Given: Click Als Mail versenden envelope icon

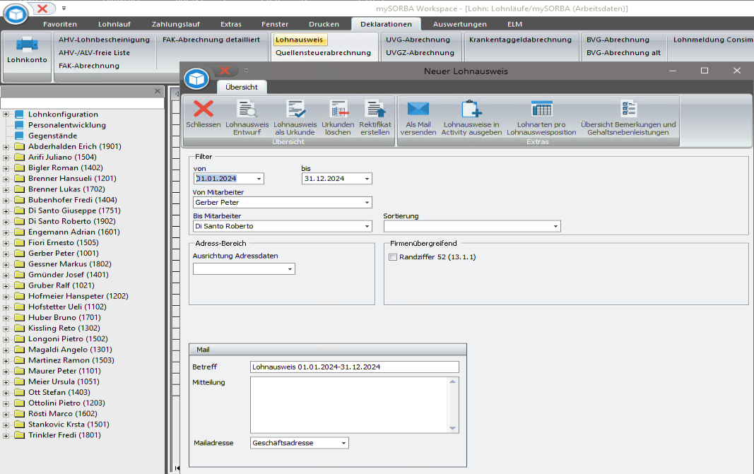Looking at the screenshot, I should 418,109.
